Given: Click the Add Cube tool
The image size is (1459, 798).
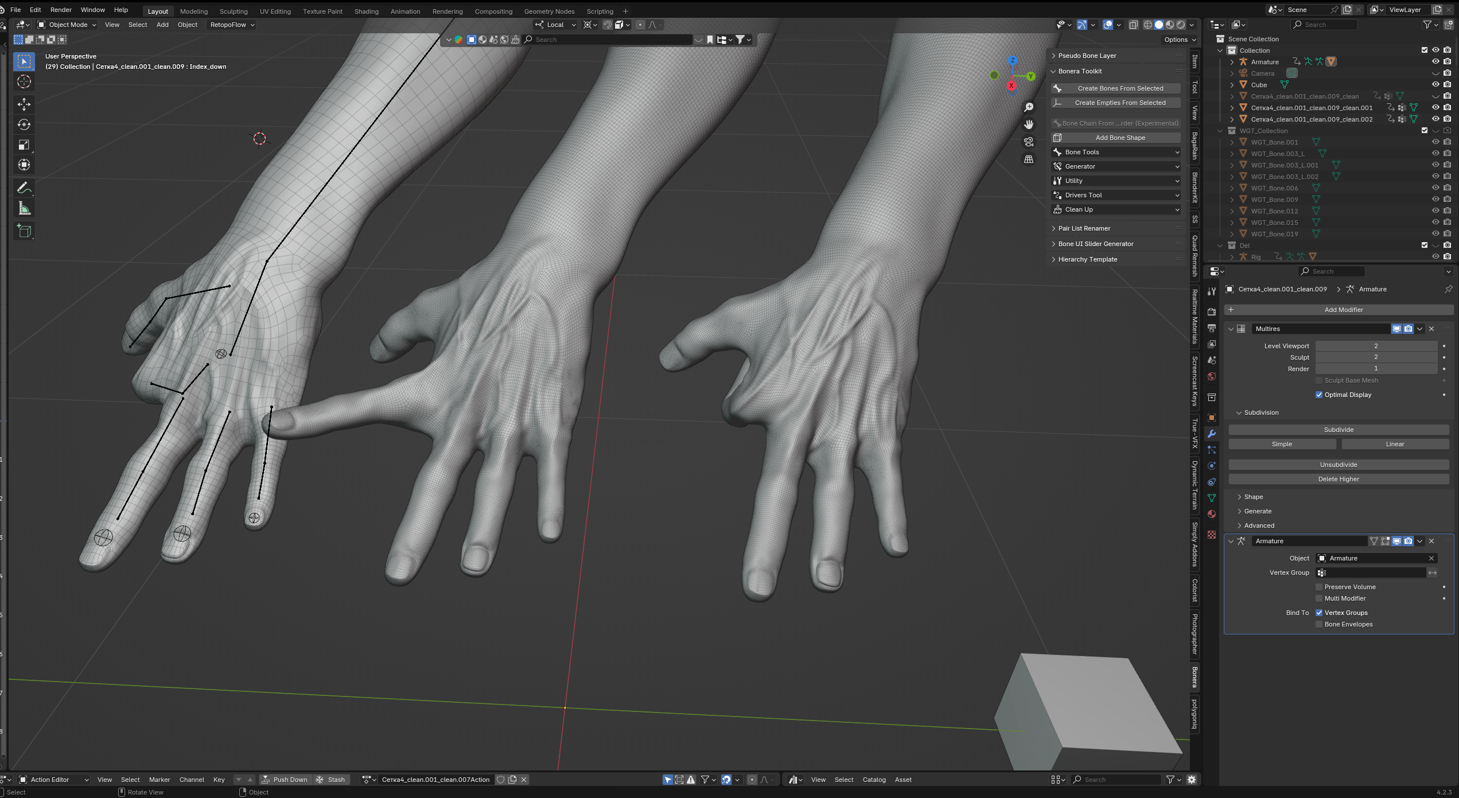Looking at the screenshot, I should click(x=24, y=231).
